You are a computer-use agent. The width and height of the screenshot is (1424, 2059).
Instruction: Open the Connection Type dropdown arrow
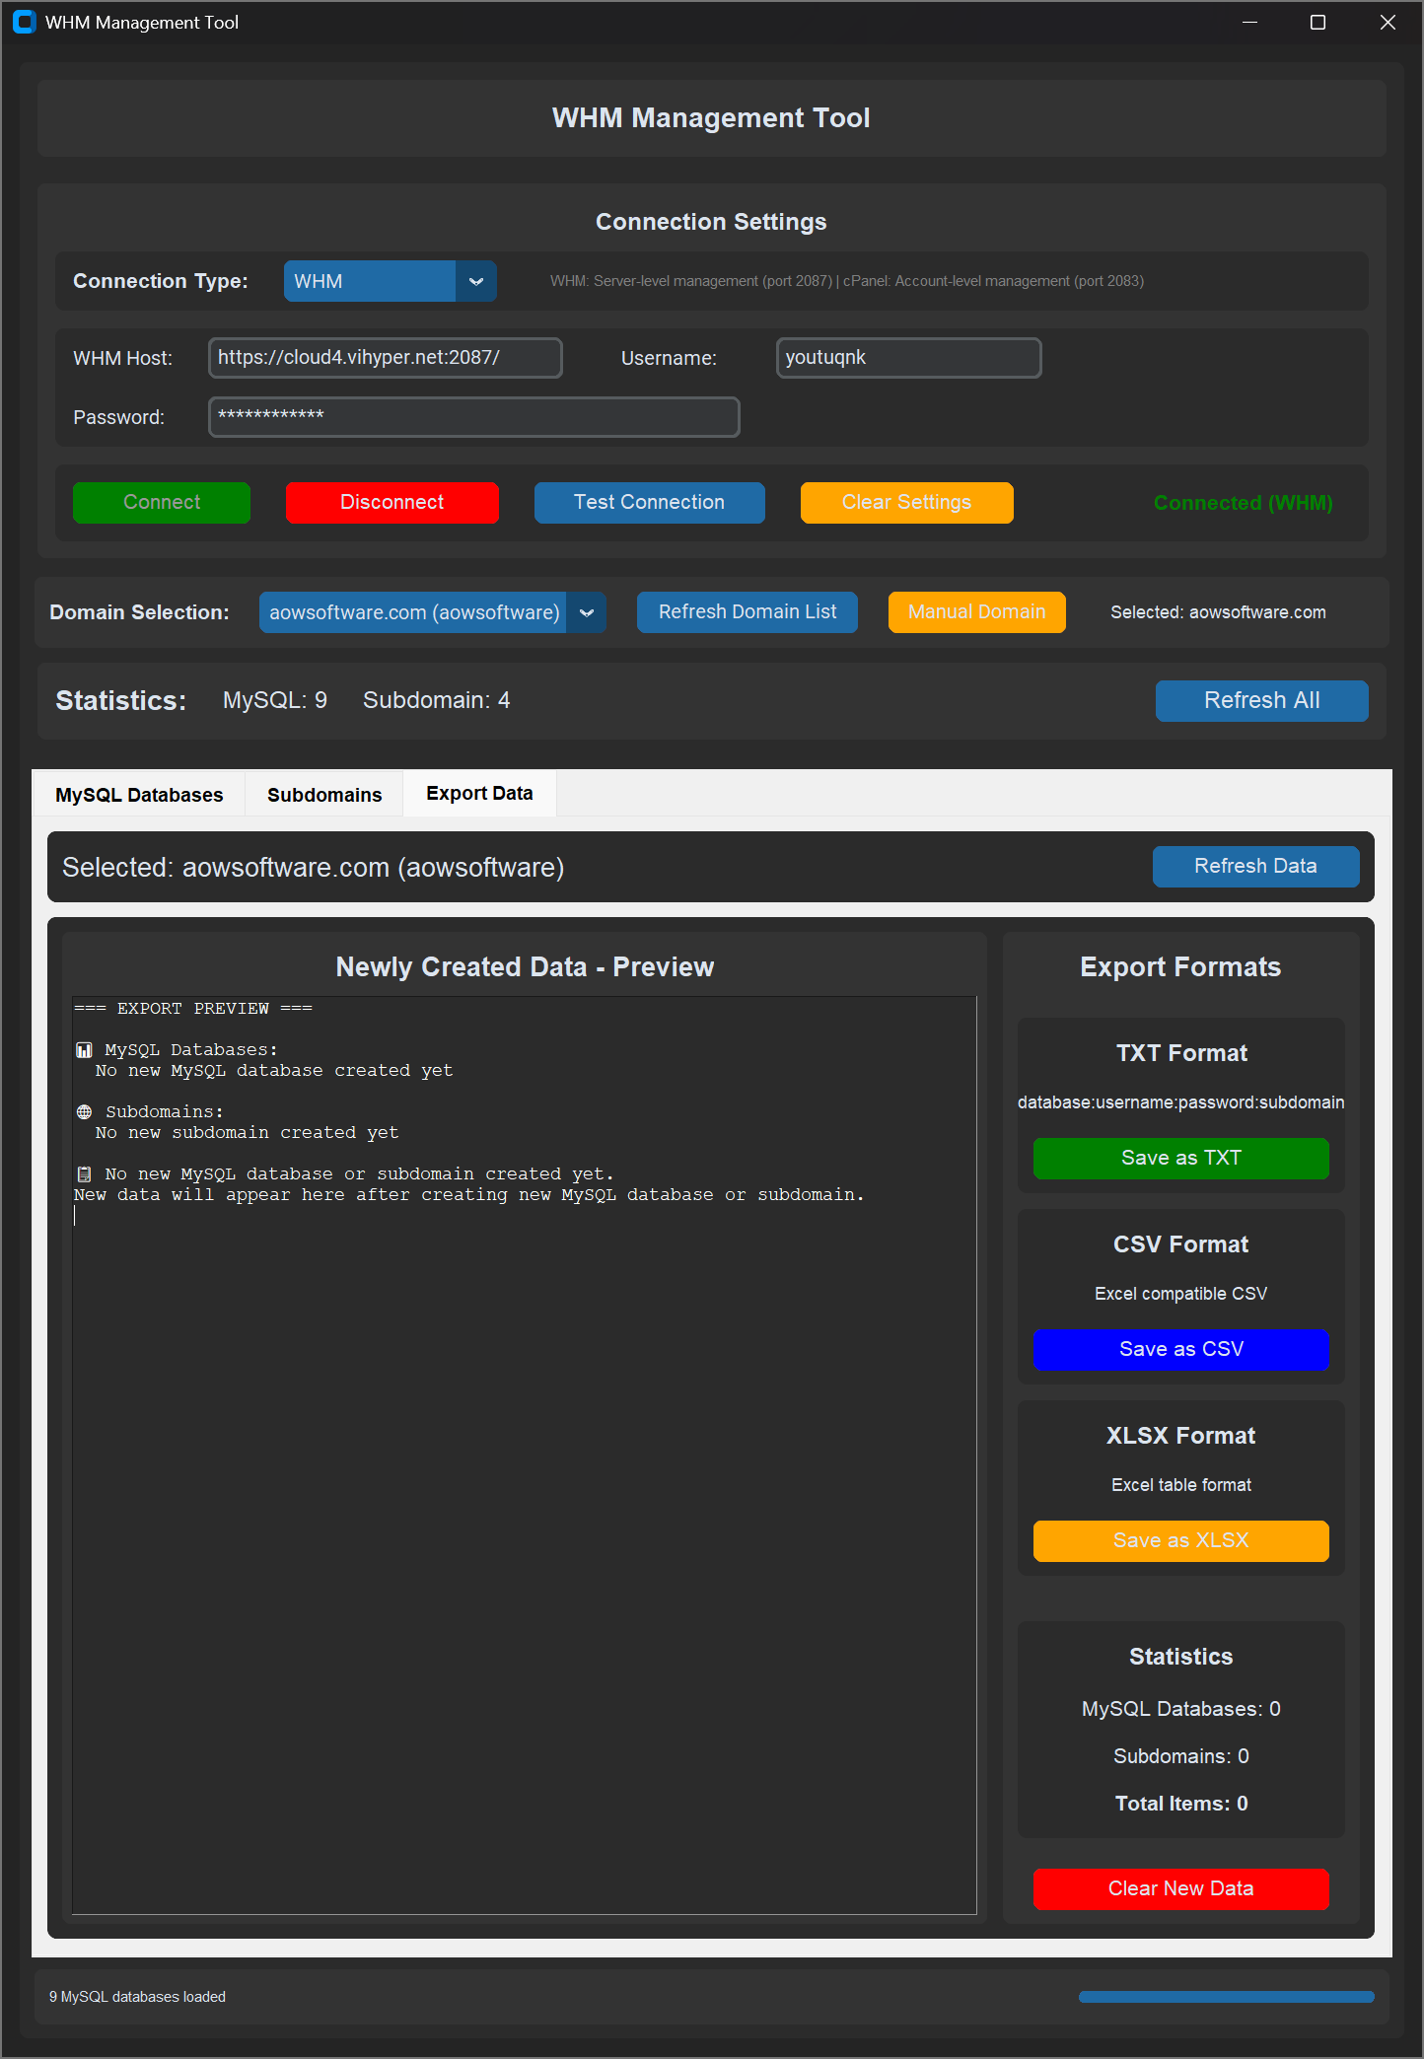click(476, 281)
